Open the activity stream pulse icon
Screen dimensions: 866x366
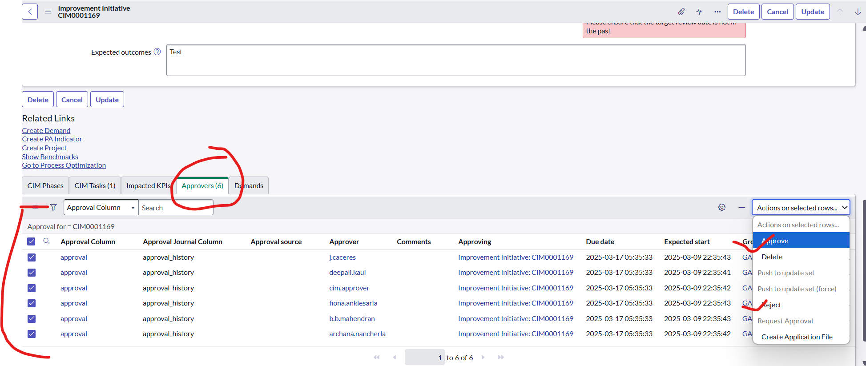click(699, 12)
